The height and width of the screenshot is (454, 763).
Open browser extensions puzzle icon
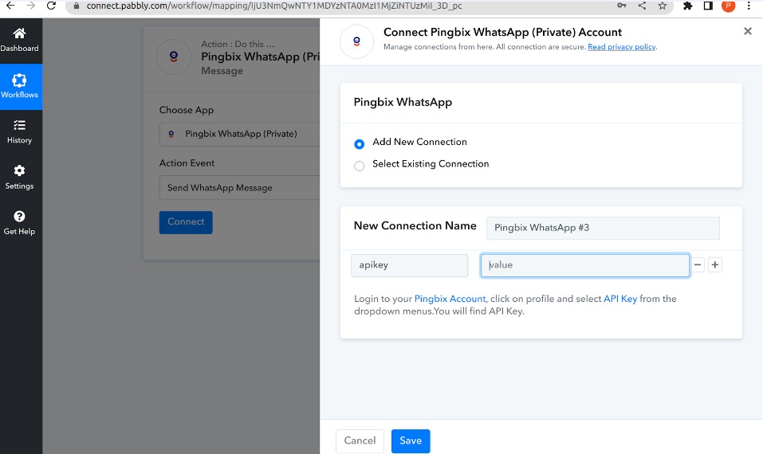pos(687,6)
